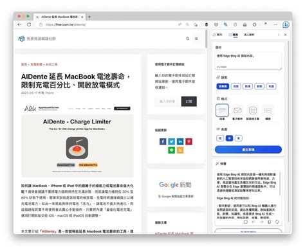Click the web page vertical scrollbar
Screen dimensions: 305x252
pos(207,39)
